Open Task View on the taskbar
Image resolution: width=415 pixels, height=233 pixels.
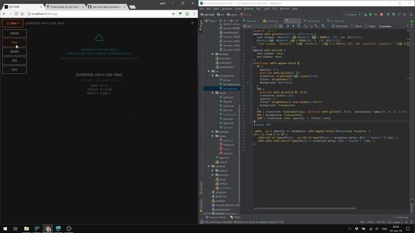(16, 228)
